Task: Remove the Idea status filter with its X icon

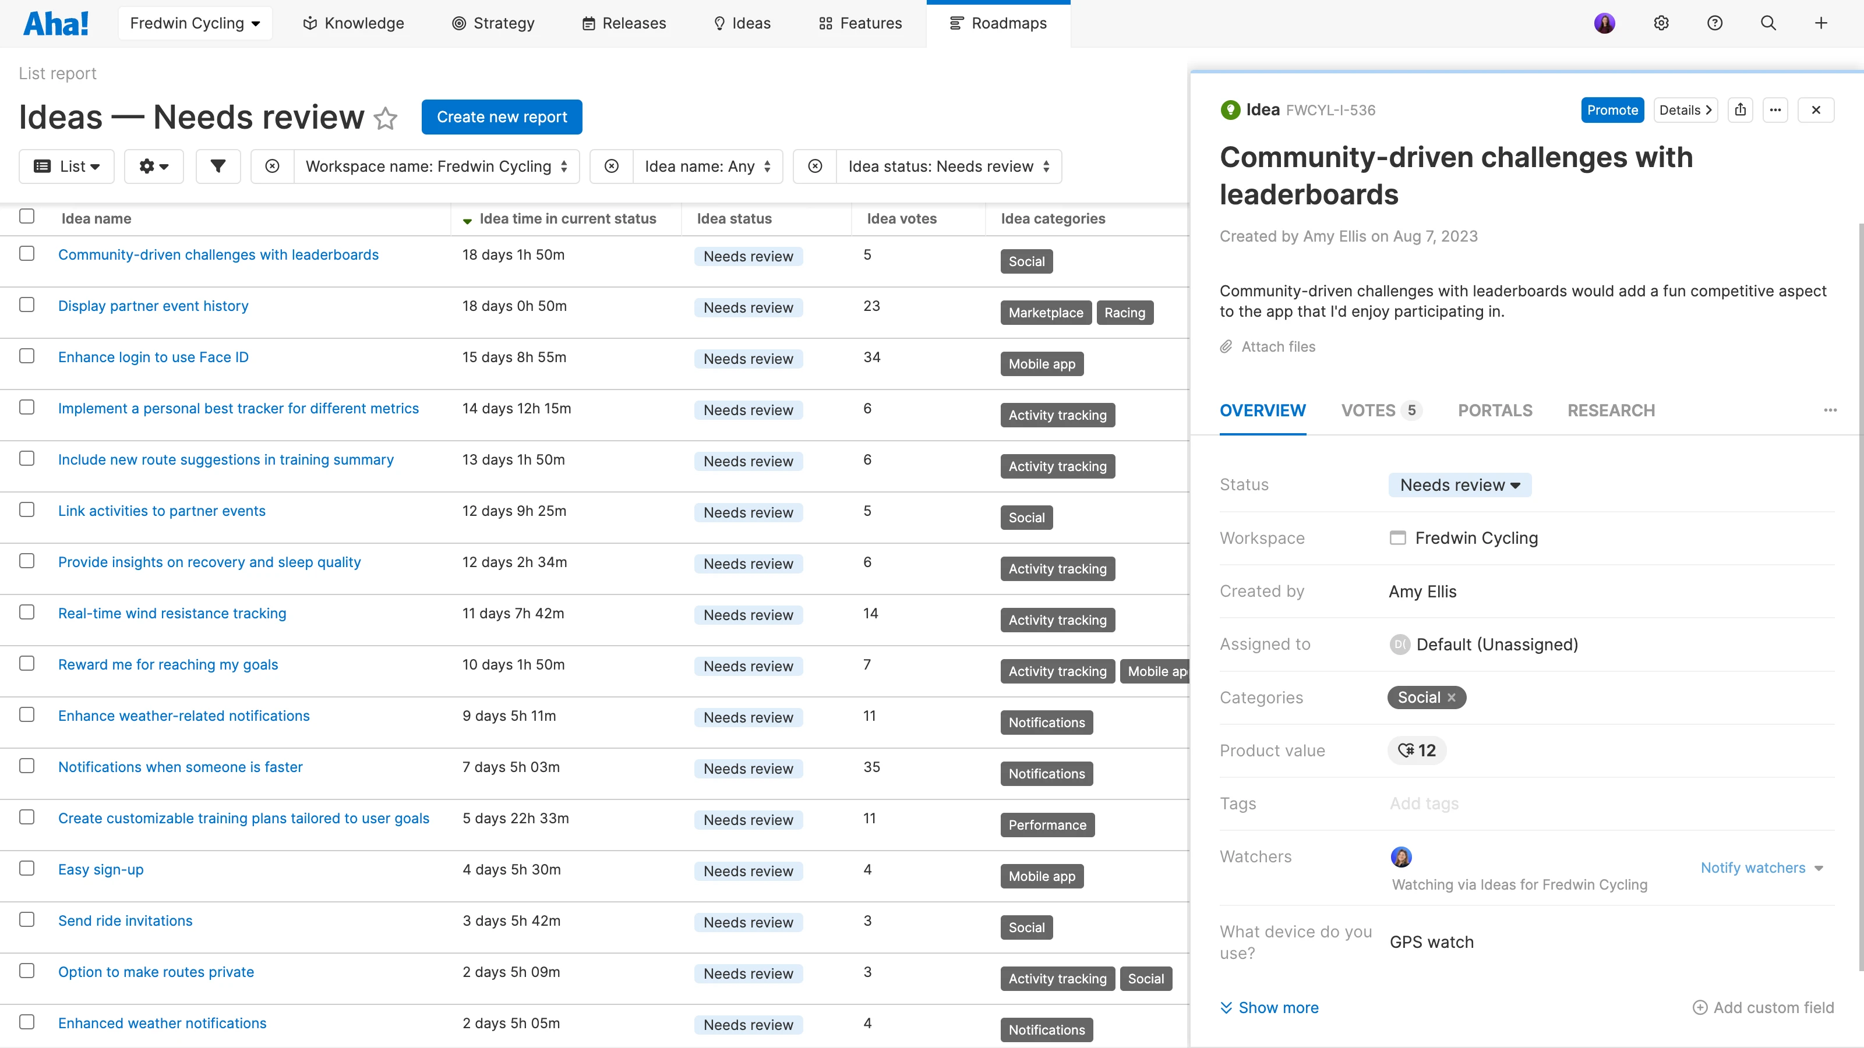Action: point(815,167)
